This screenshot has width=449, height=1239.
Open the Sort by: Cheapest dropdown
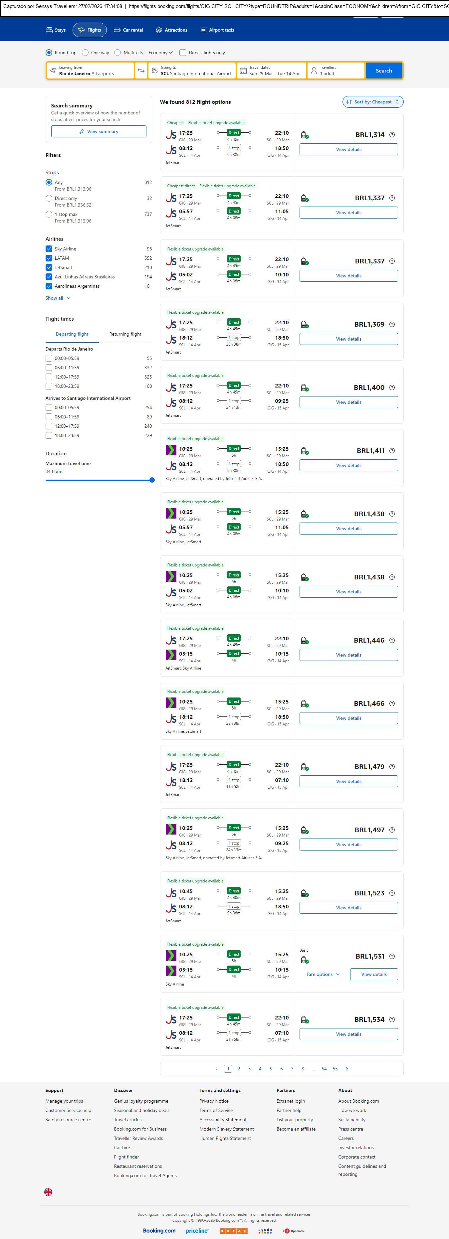372,102
